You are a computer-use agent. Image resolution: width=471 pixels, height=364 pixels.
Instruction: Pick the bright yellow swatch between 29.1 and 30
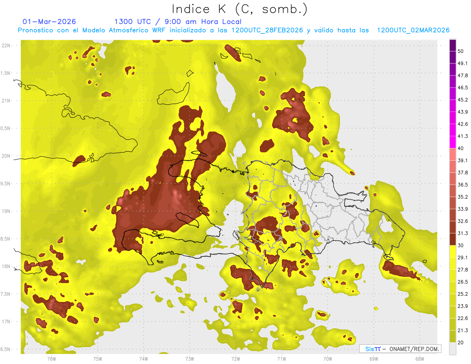point(453,251)
